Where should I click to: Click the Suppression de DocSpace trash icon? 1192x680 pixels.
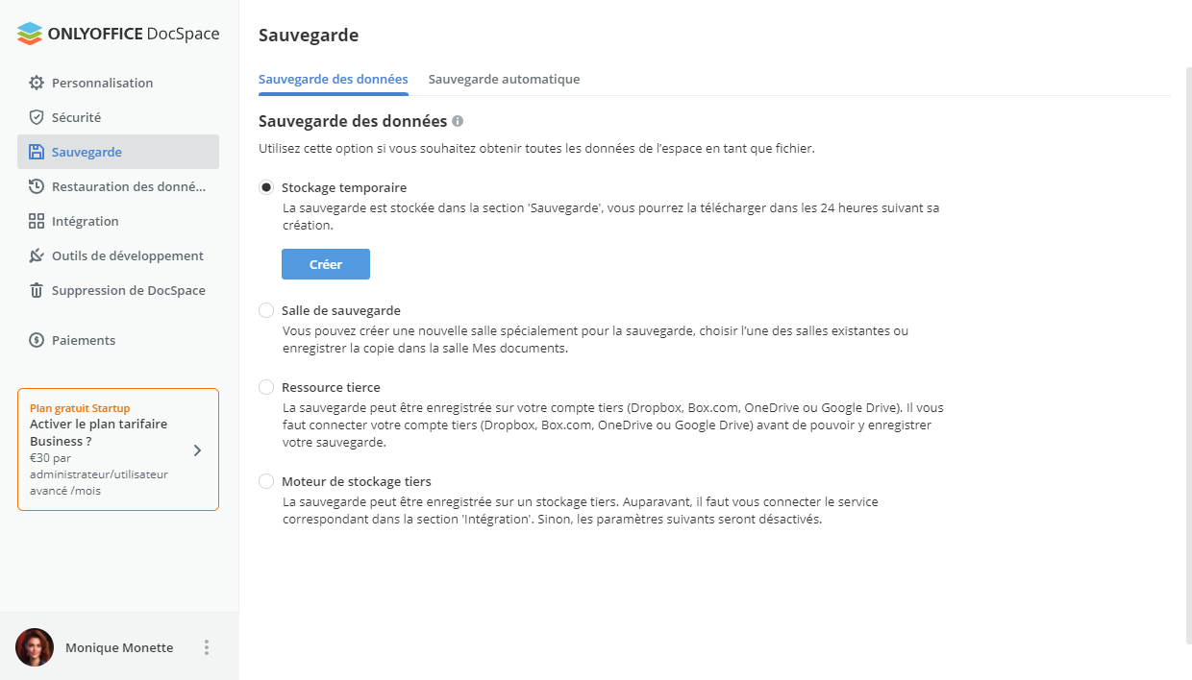pos(37,290)
